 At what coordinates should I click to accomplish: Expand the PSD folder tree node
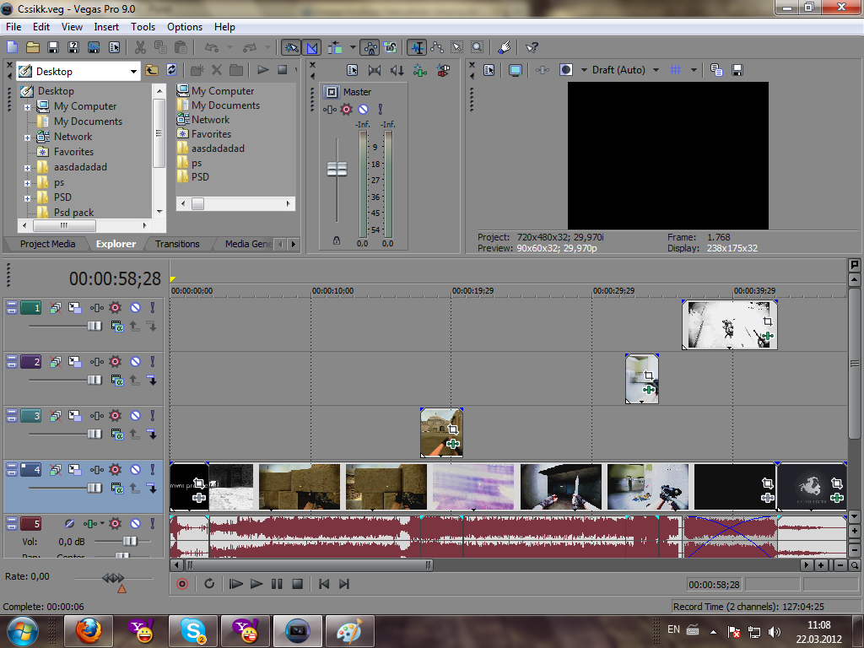click(27, 197)
